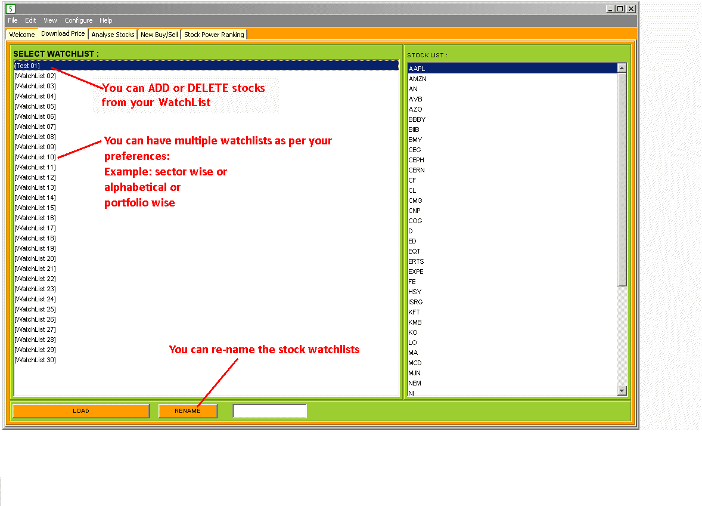Select EQT in the stock list
Viewport: 702px width, 506px height.
tap(512, 251)
